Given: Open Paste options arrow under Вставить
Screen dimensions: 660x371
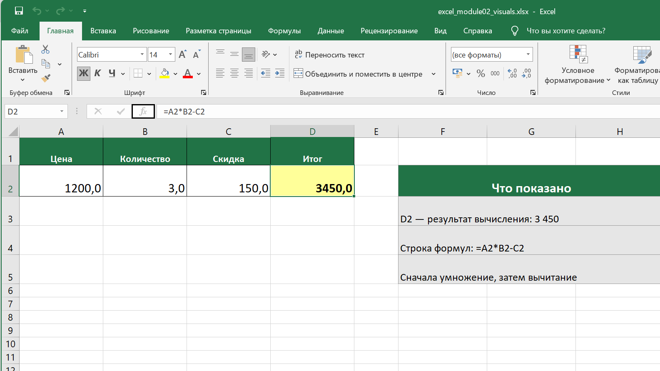Looking at the screenshot, I should 23,80.
